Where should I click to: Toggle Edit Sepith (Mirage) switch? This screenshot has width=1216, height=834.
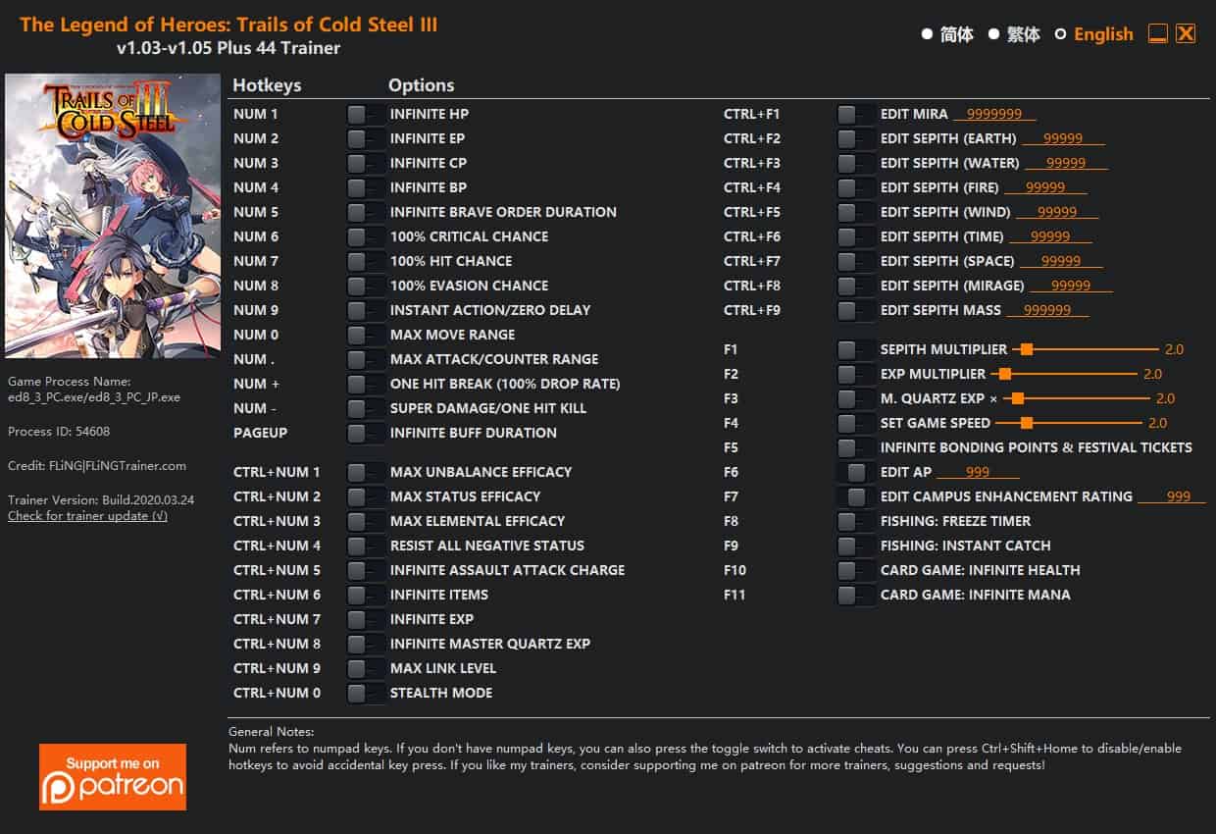(856, 287)
